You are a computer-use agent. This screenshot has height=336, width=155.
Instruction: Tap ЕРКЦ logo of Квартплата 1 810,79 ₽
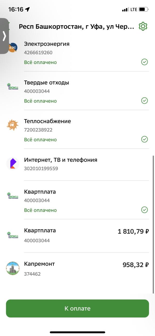(13, 235)
